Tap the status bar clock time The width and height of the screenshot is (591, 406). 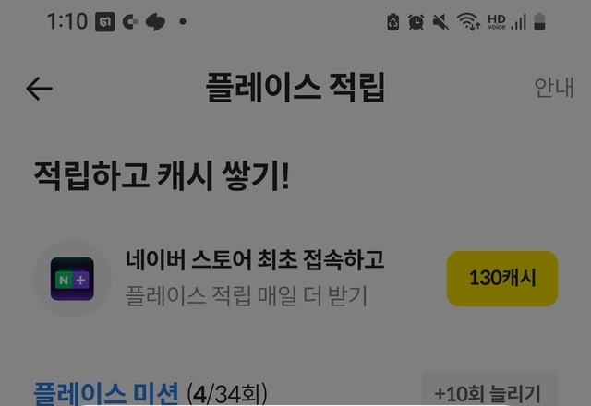(67, 21)
